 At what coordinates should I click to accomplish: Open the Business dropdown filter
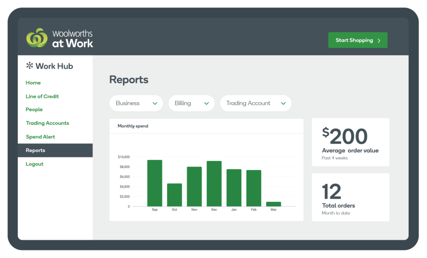pyautogui.click(x=136, y=103)
